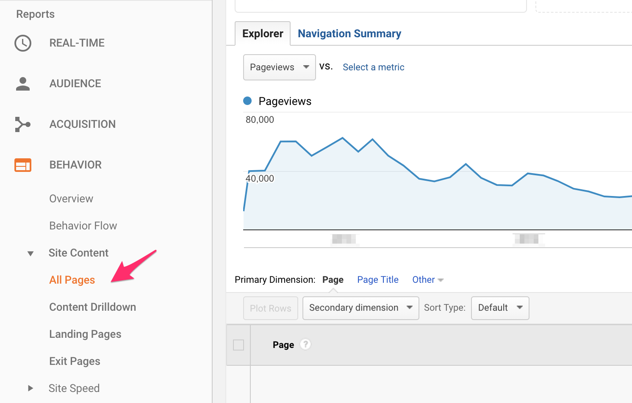Open the Secondary dimension dropdown

[360, 308]
